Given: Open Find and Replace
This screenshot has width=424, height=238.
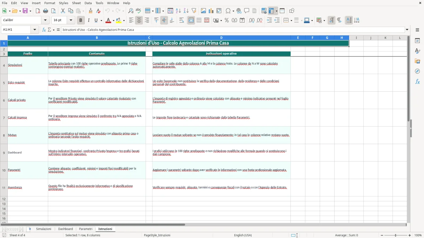Looking at the screenshot, I should (x=131, y=11).
